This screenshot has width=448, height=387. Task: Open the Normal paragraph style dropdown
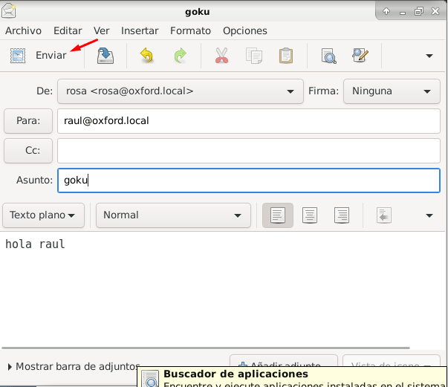172,215
